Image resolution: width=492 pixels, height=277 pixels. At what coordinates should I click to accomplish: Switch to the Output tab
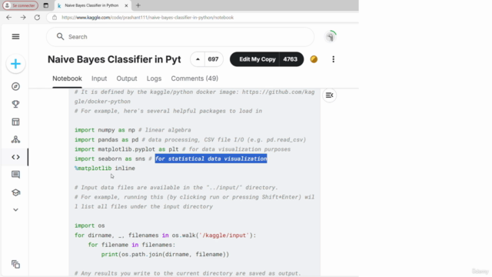pos(127,78)
